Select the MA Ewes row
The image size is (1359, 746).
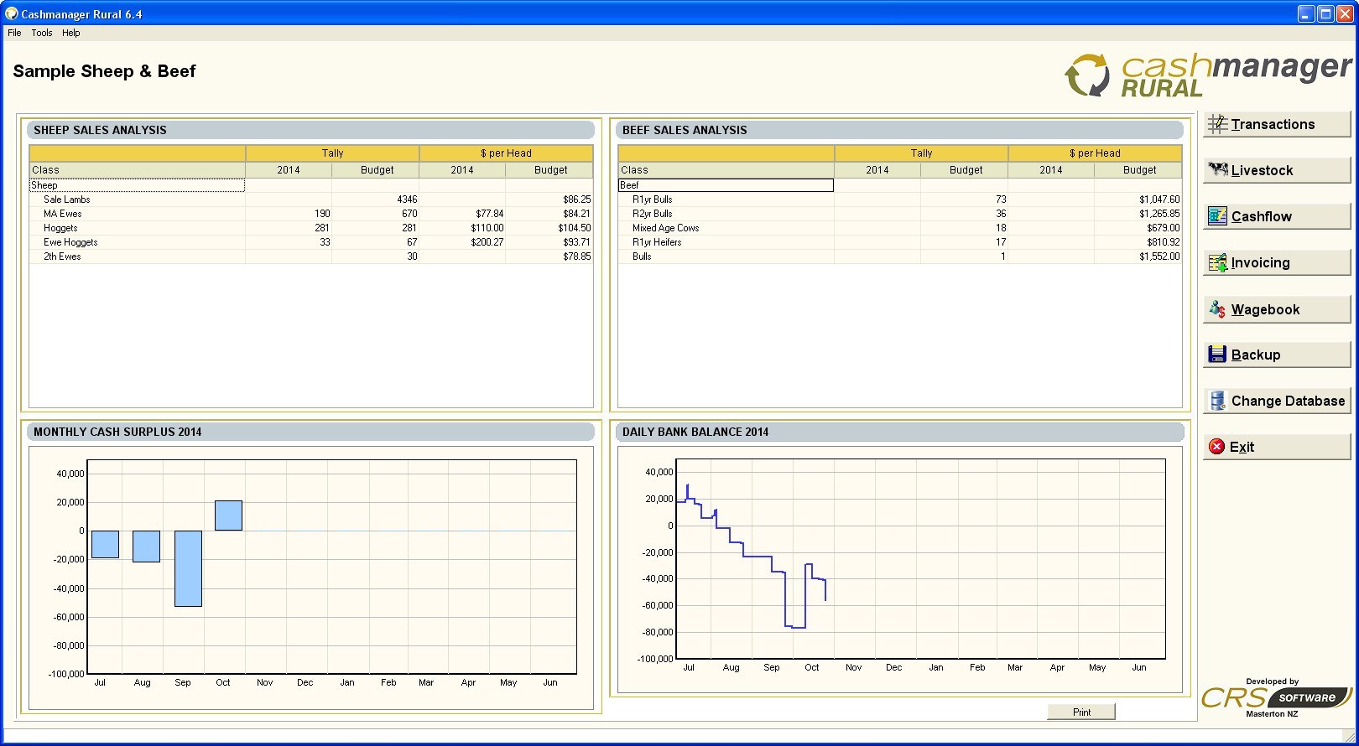(x=311, y=214)
